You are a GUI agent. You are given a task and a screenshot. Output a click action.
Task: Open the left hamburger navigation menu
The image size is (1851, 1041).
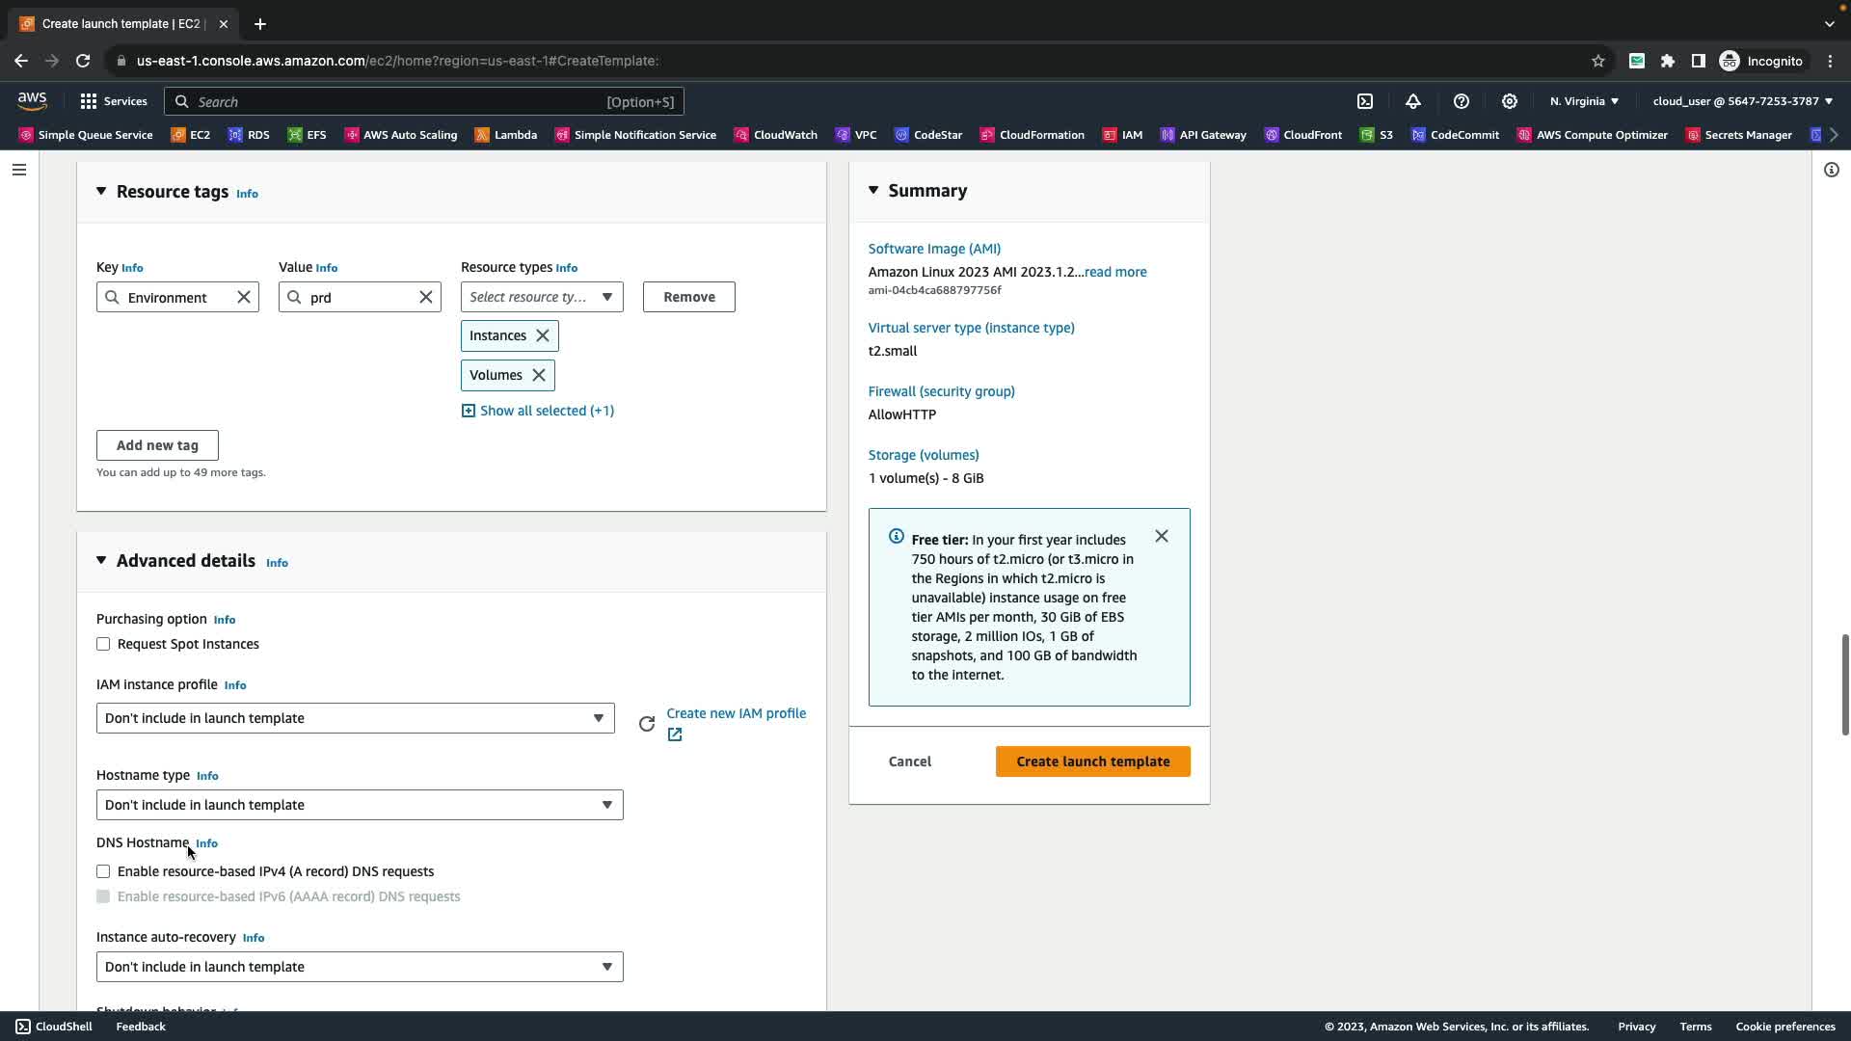(x=19, y=170)
